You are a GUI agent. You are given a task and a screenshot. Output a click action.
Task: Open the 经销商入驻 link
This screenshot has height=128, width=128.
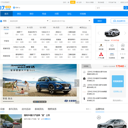point(118,91)
